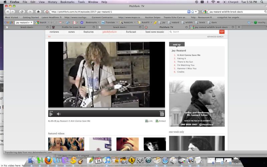Open GarageBand guitar icon in Dock
Viewport: 267px width, 167px height.
point(81,160)
